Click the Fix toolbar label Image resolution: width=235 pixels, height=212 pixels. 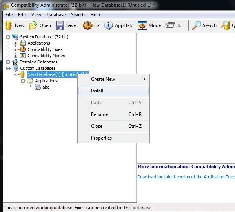pos(97,25)
